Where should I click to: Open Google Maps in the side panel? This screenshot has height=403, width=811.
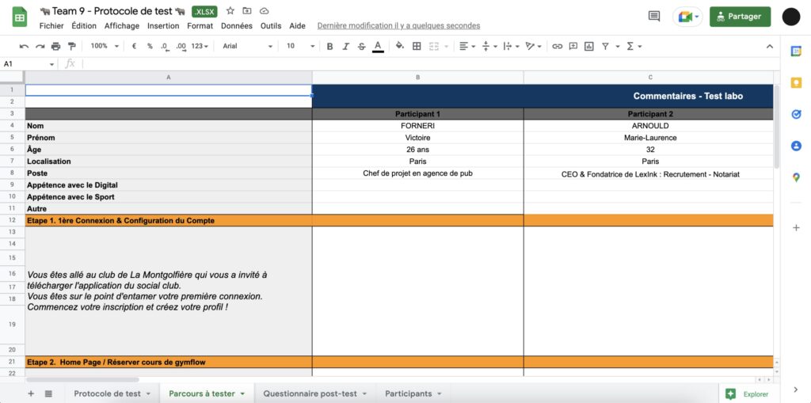click(796, 177)
